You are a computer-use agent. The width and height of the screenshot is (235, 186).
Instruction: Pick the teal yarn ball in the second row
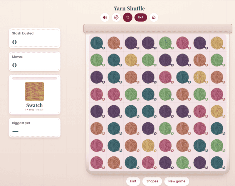(x=115, y=60)
